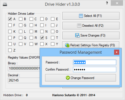Click Save Changes disk icon
Image resolution: width=125 pixels, height=100 pixels.
(77, 35)
